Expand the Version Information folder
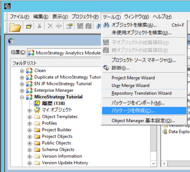This screenshot has width=190, height=172. coord(30,157)
